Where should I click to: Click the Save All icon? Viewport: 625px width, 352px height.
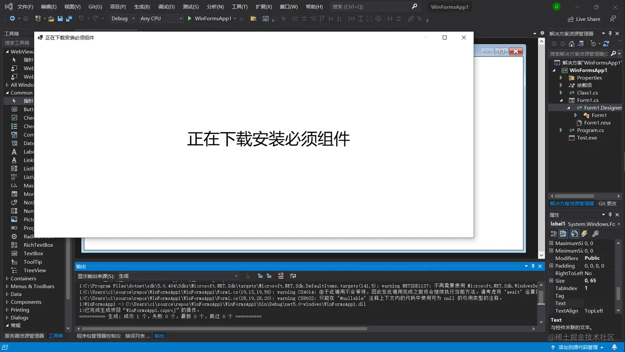69,19
